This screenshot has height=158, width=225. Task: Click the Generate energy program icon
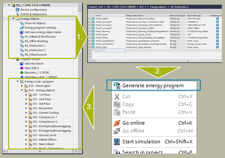[117, 85]
